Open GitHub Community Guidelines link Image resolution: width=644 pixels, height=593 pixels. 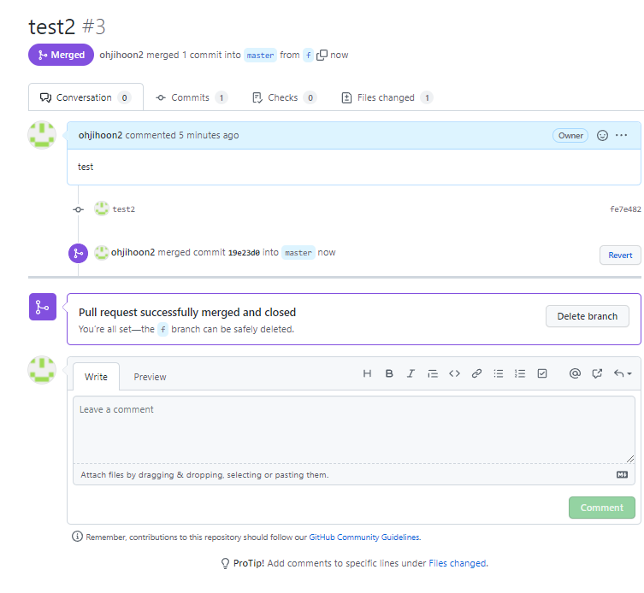tap(364, 537)
